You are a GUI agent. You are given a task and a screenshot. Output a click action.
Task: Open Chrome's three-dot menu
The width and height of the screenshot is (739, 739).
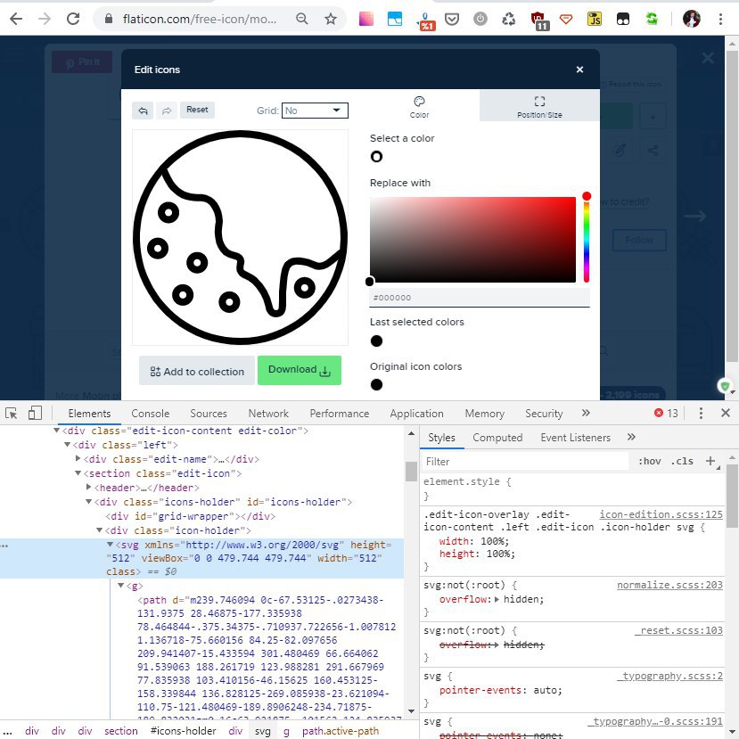click(x=720, y=19)
